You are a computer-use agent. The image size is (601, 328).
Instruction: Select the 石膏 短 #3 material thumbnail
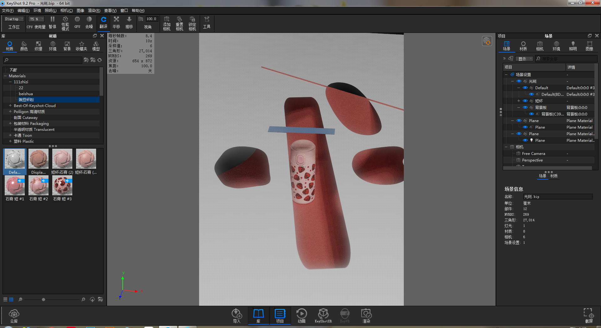(x=62, y=185)
